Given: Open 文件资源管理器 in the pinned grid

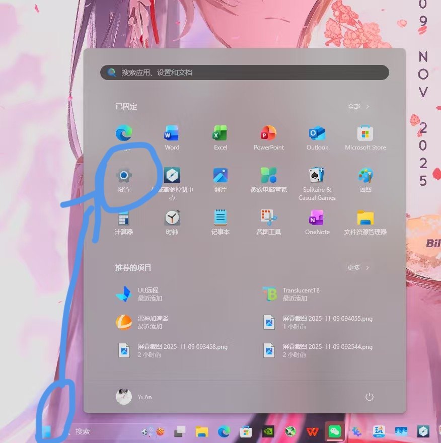Looking at the screenshot, I should pos(365,218).
